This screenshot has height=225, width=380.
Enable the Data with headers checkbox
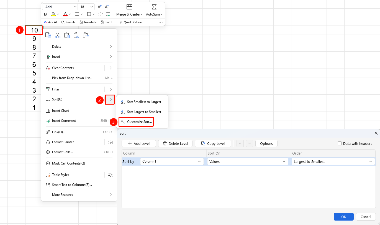340,143
